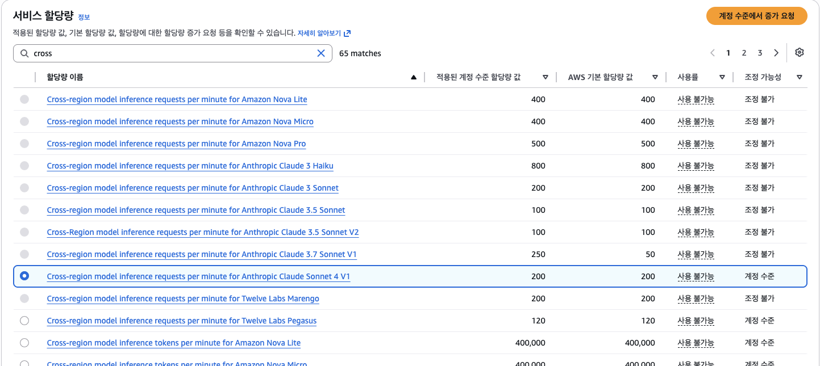Go to page 1
Screen dimensions: 820x366
728,53
